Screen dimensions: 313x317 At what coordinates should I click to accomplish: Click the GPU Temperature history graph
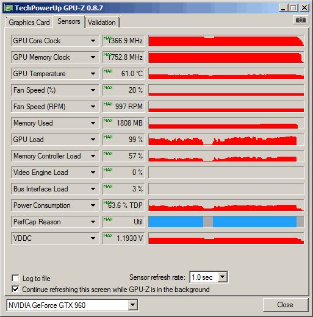[226, 74]
